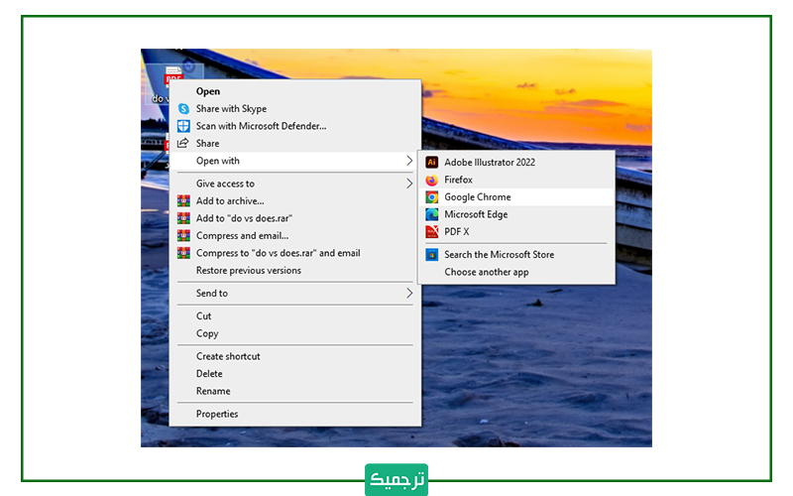The image size is (793, 496).
Task: Choose Scan with Microsoft Defender
Action: [295, 126]
